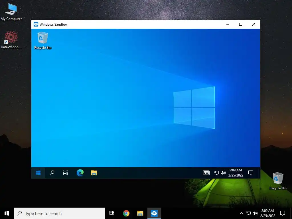Click Show desktop sliver in Sandbox taskbar
This screenshot has width=292, height=219.
click(259, 173)
